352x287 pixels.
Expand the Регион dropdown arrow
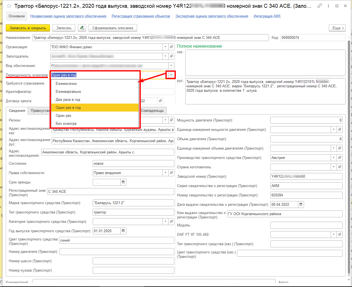[x=166, y=120]
